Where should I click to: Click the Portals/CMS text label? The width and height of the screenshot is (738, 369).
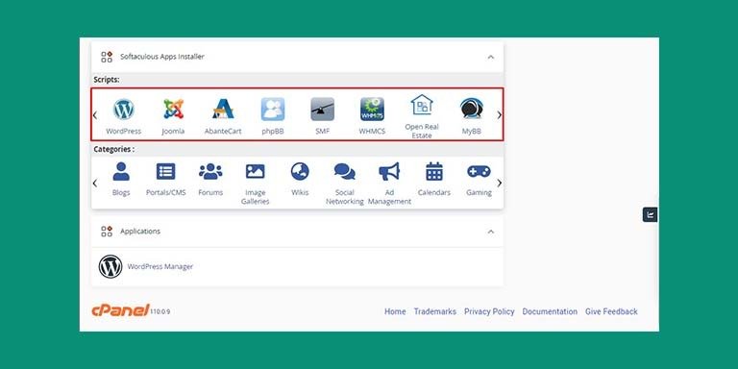[165, 192]
